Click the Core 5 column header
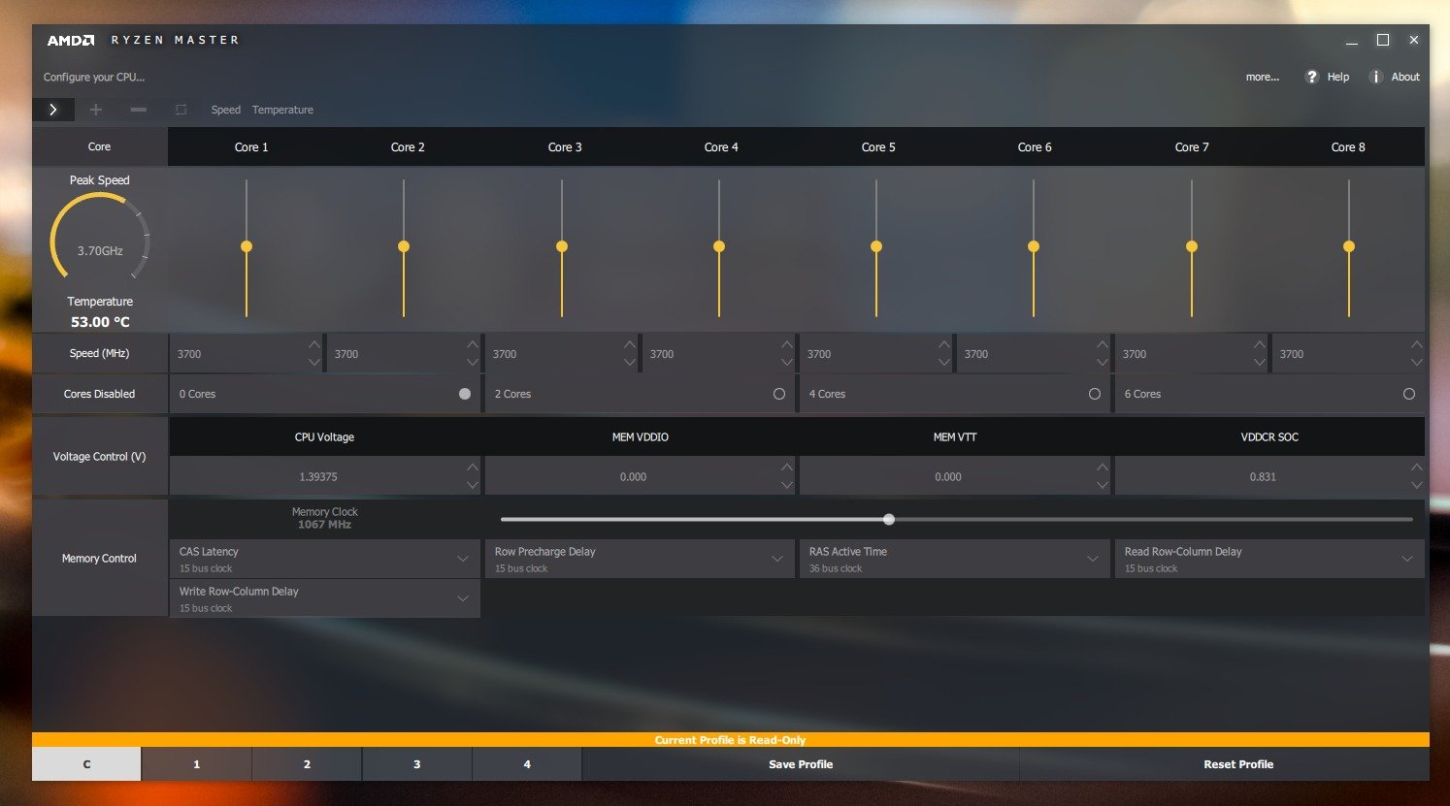 point(878,147)
